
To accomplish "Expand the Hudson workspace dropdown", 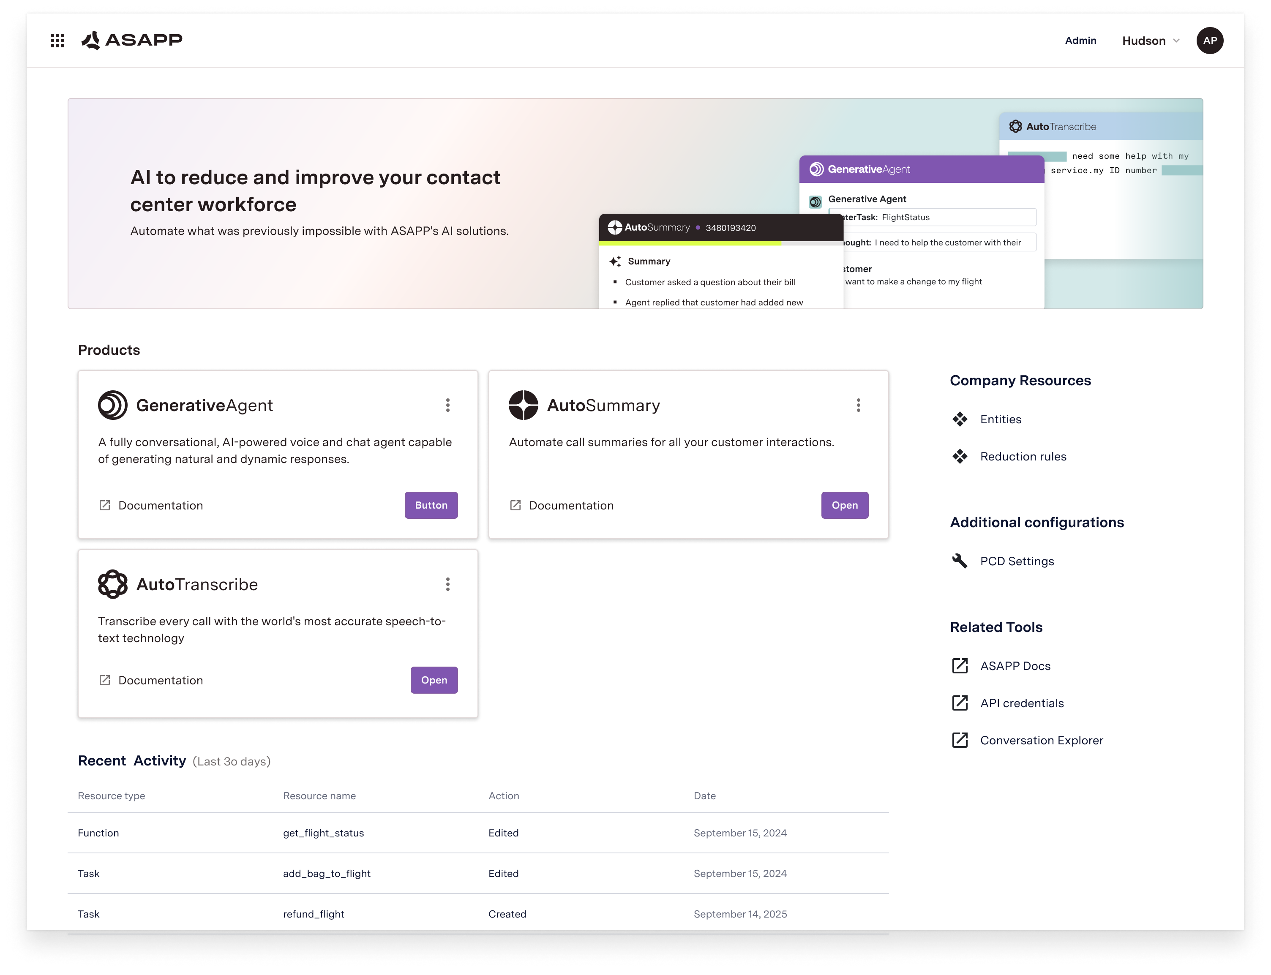I will [1150, 41].
